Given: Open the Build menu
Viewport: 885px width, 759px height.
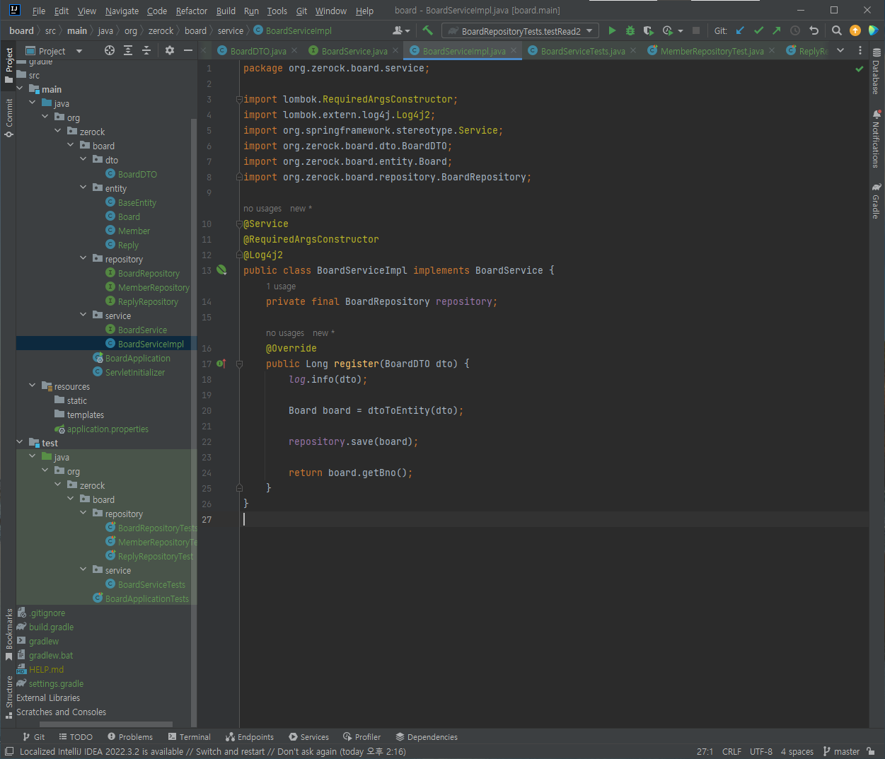Looking at the screenshot, I should 226,11.
